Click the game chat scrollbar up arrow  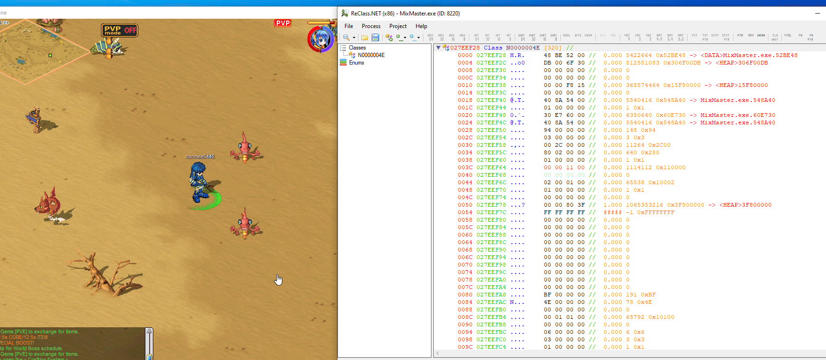coord(150,331)
